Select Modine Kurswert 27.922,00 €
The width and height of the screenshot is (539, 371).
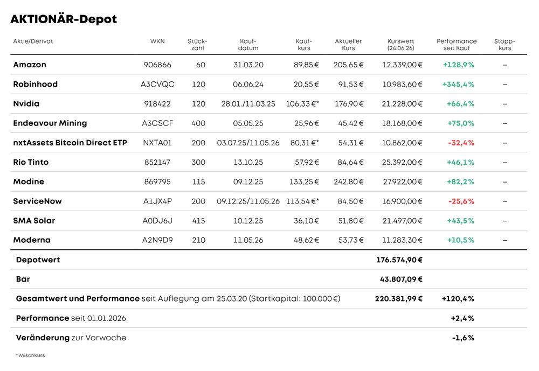[403, 181]
